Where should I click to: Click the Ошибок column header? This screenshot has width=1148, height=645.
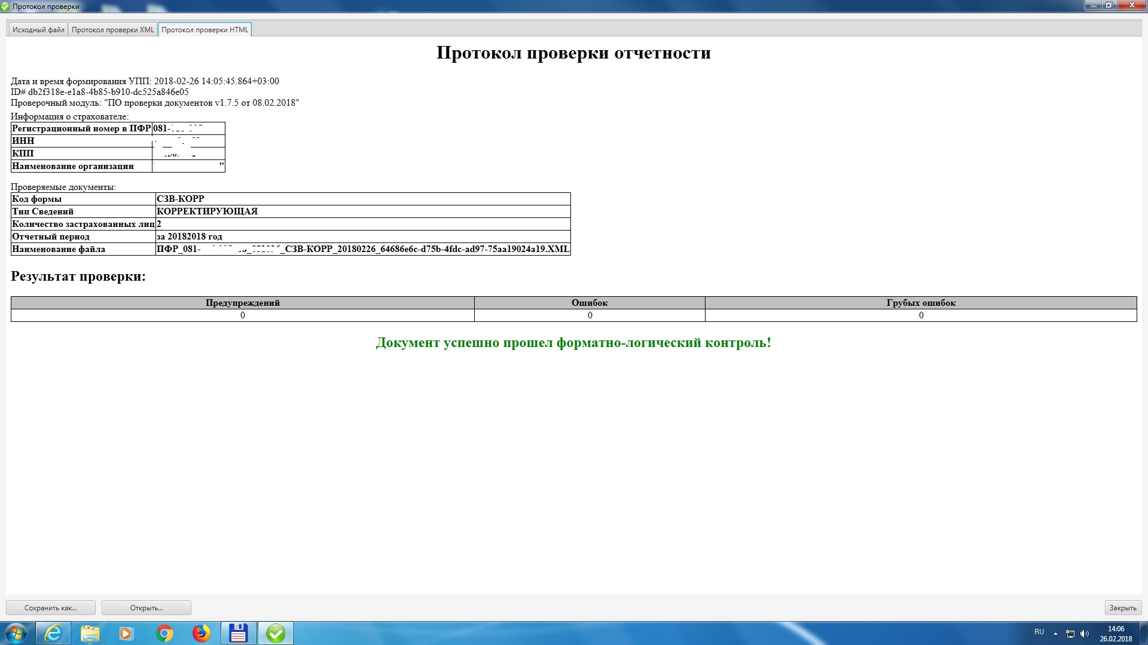pyautogui.click(x=590, y=303)
